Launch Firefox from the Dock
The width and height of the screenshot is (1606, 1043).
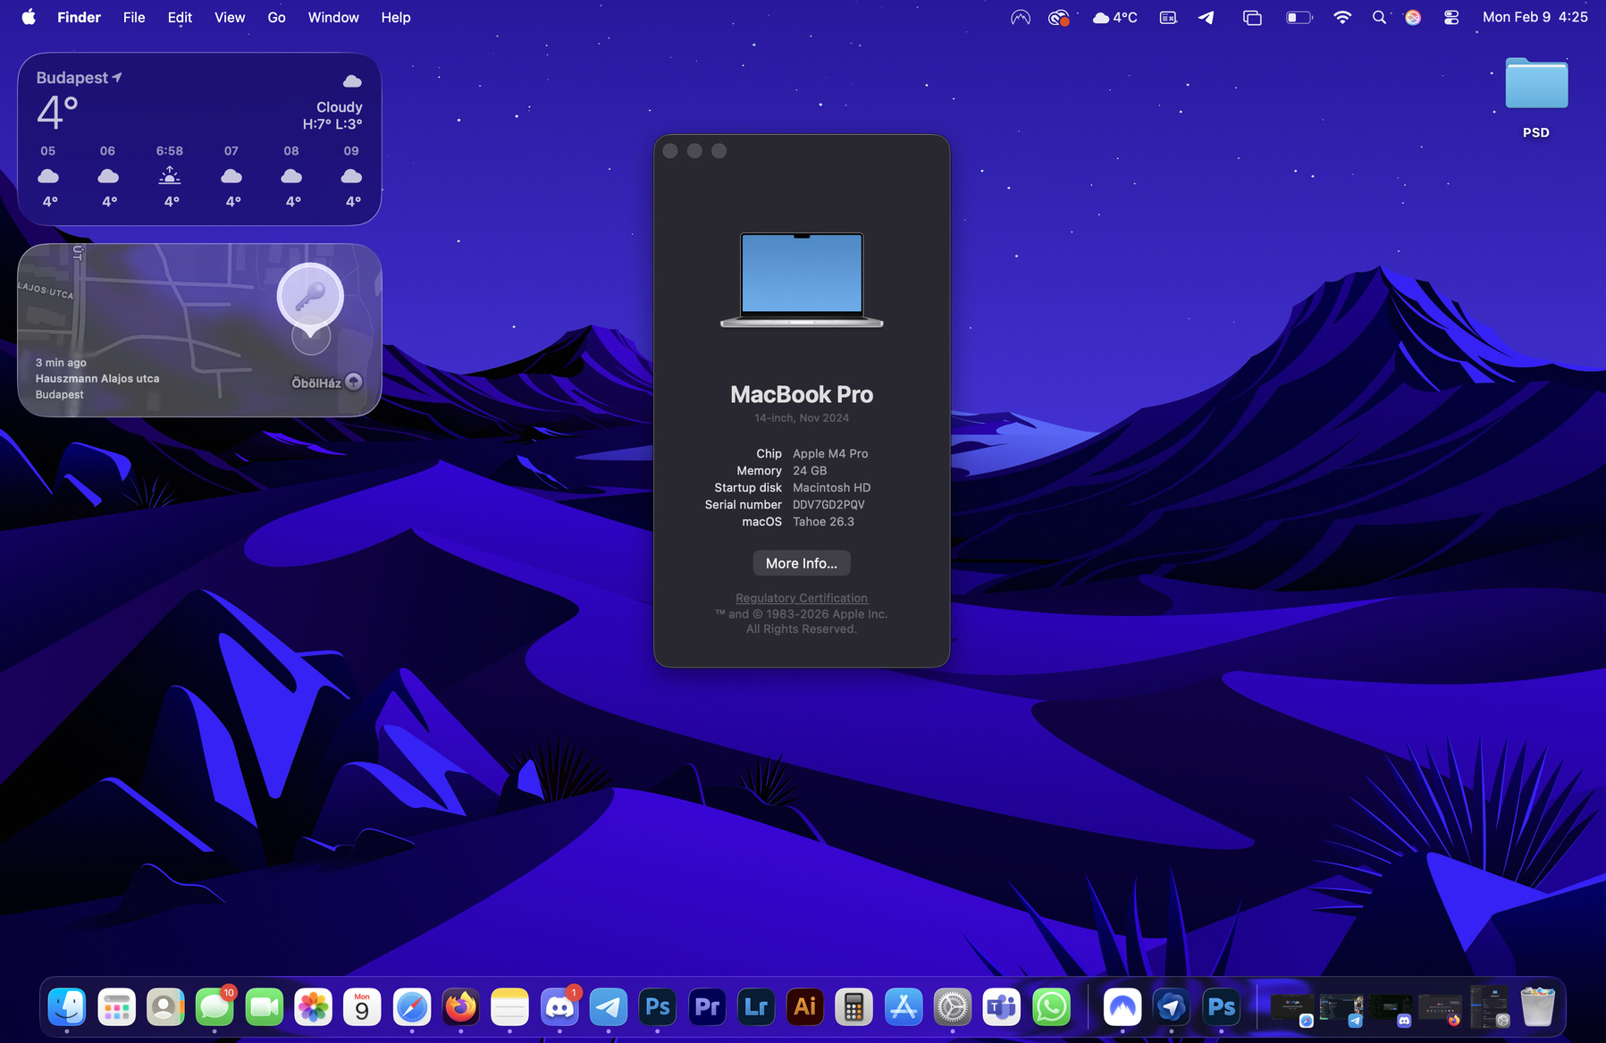(460, 1007)
